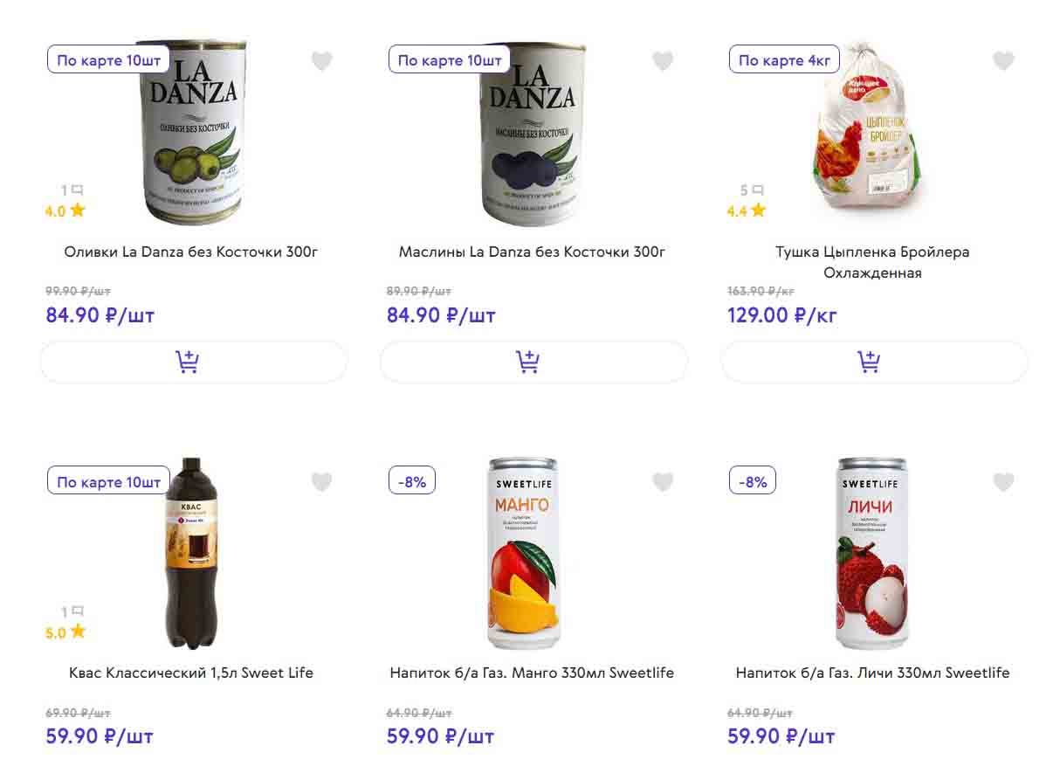Toggle heart on Манго Sweetlife drink
The image size is (1053, 759).
[663, 482]
